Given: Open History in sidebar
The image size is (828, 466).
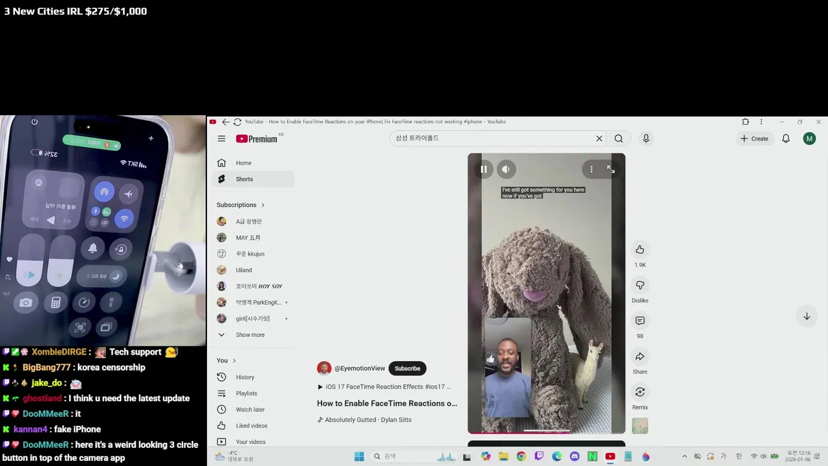Looking at the screenshot, I should (254, 377).
